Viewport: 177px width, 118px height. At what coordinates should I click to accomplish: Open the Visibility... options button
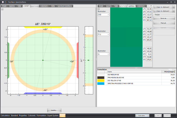[54, 110]
